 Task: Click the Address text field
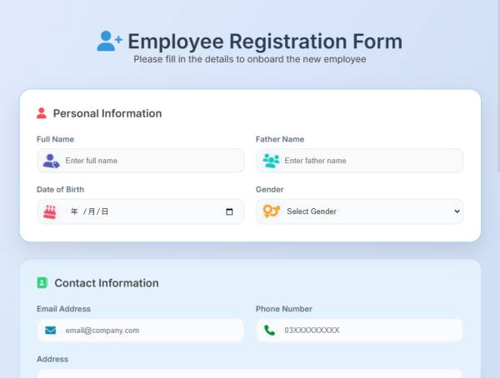click(250, 373)
